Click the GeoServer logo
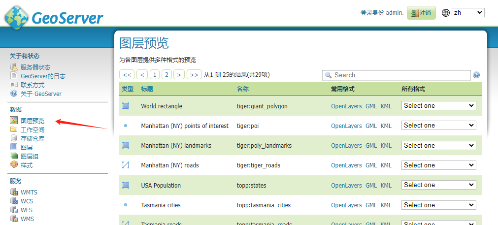Viewport: 498px width, 225px height. 54,17
